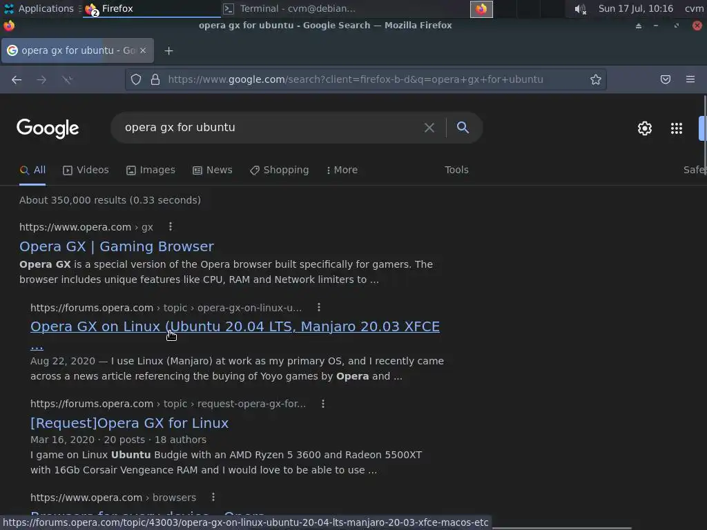
Task: Open the Opera GX | Gaming Browser link
Action: (x=116, y=246)
